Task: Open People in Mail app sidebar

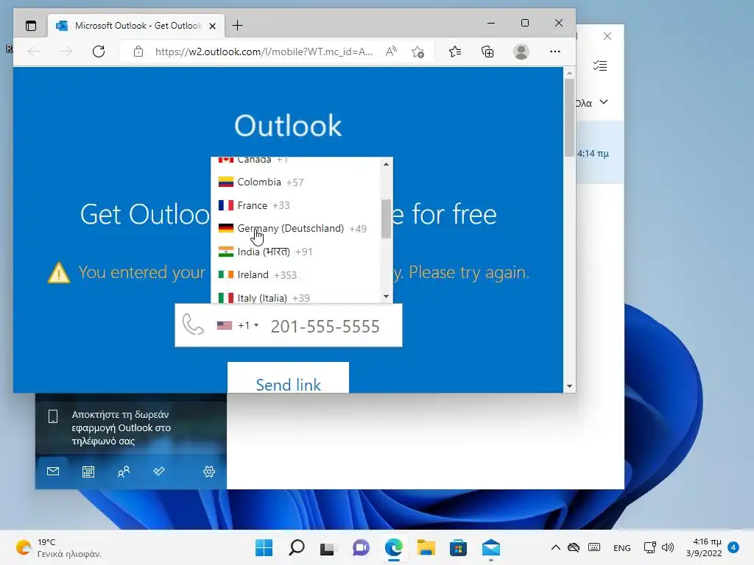Action: pos(124,472)
